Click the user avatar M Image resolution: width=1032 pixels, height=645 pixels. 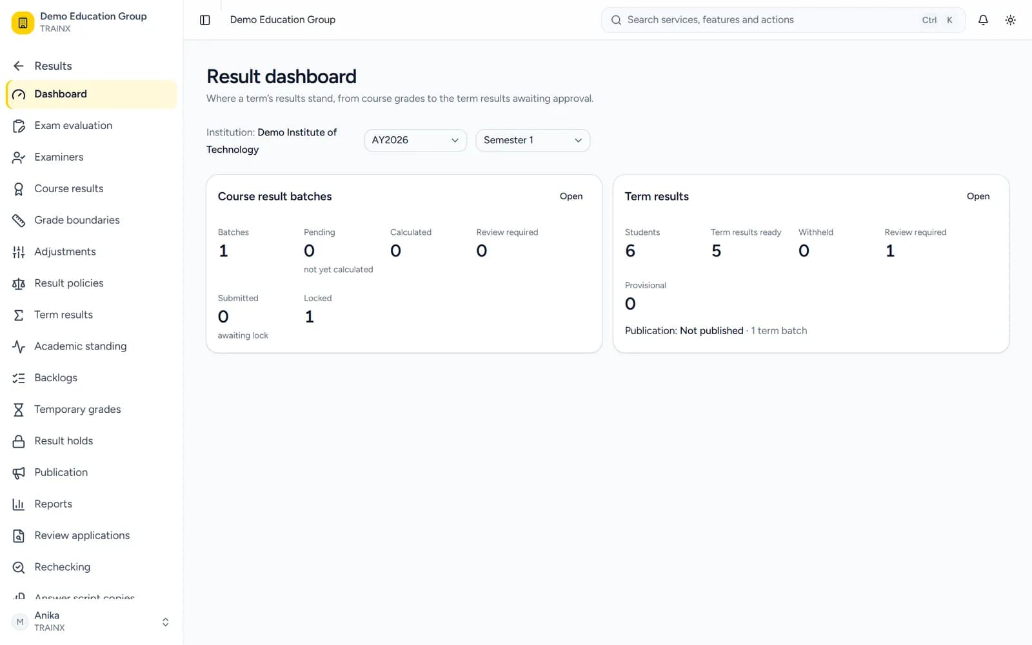click(x=20, y=622)
